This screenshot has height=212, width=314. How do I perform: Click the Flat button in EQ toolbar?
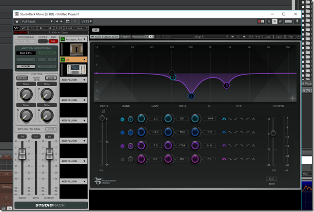pos(291,37)
